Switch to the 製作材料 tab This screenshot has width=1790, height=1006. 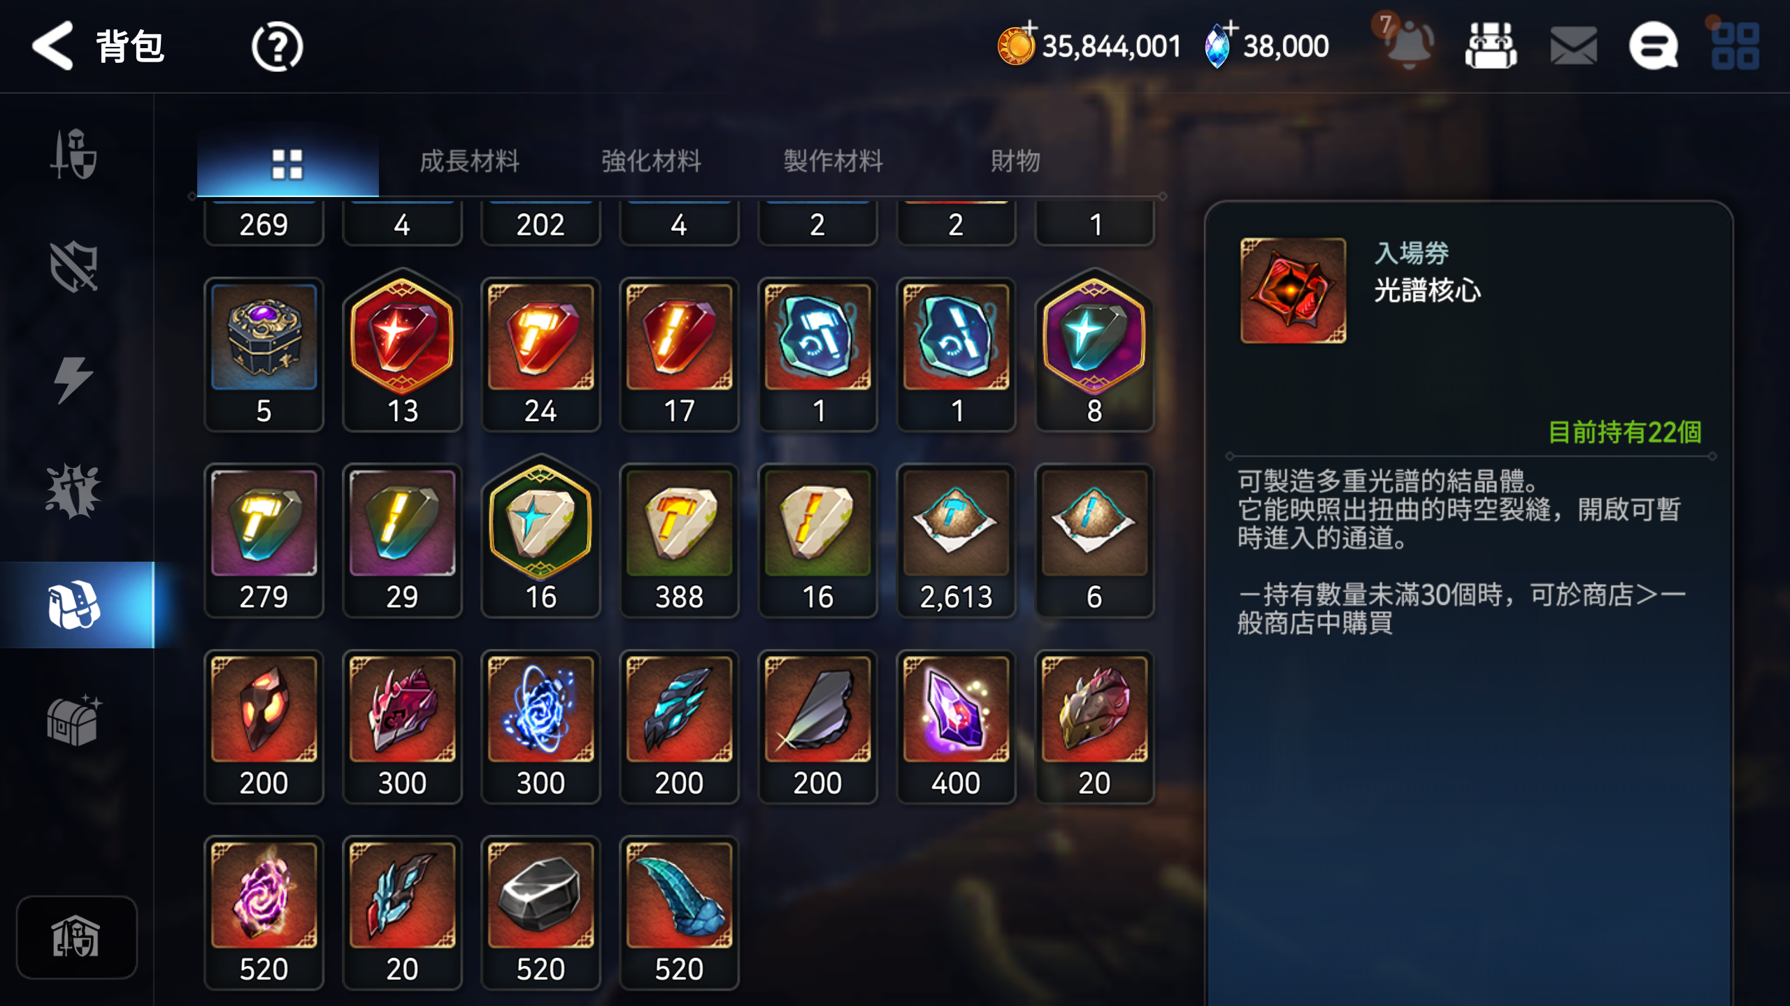click(833, 161)
